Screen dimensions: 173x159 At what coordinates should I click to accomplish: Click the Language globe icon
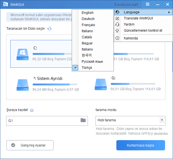[117, 12]
